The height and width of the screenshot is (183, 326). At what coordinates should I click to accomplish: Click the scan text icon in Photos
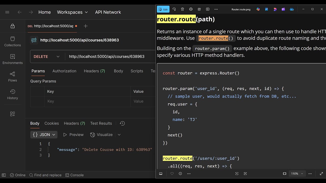click(245, 174)
